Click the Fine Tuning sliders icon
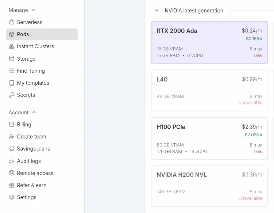This screenshot has height=213, width=274. click(x=12, y=71)
